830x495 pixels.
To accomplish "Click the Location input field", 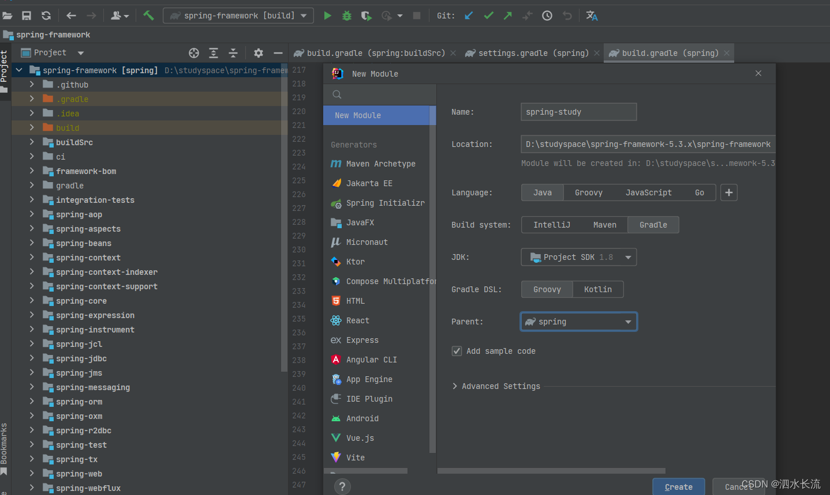I will click(648, 144).
